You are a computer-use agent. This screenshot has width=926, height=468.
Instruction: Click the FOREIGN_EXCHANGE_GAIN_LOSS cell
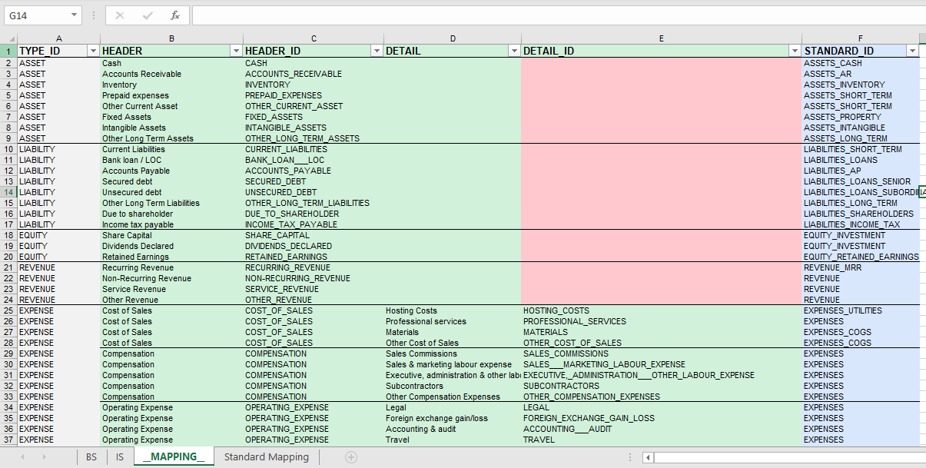tap(662, 418)
